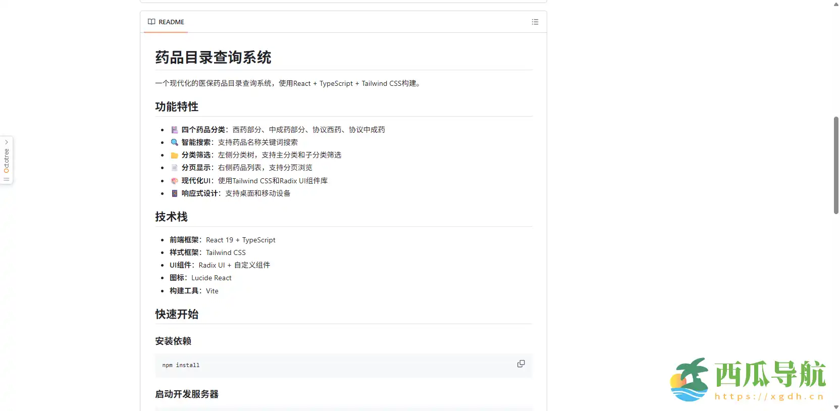Expand the Octotree sidebar chevron
Viewport: 840px width, 411px height.
pos(7,142)
